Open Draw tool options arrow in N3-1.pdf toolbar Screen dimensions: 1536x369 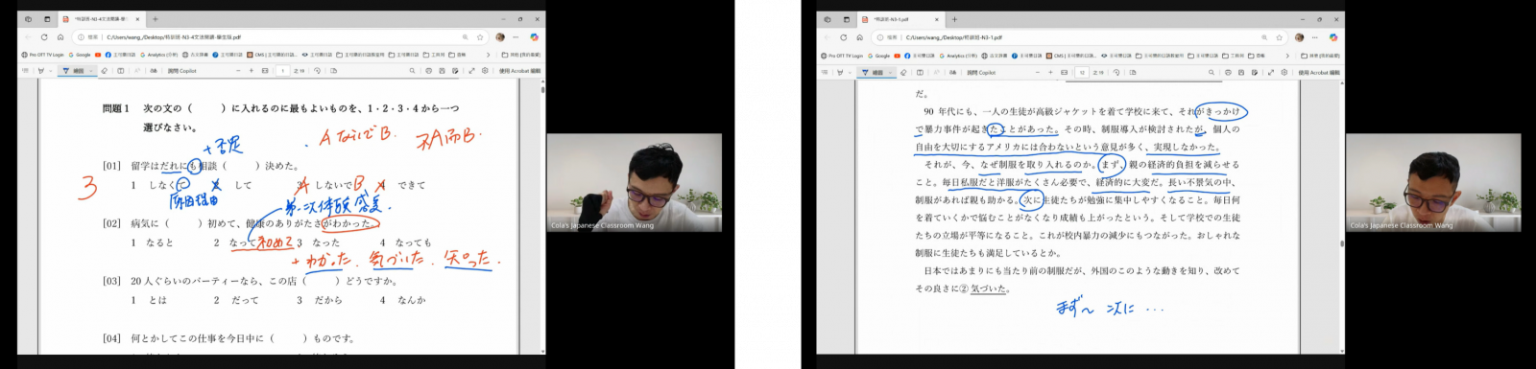tap(890, 72)
